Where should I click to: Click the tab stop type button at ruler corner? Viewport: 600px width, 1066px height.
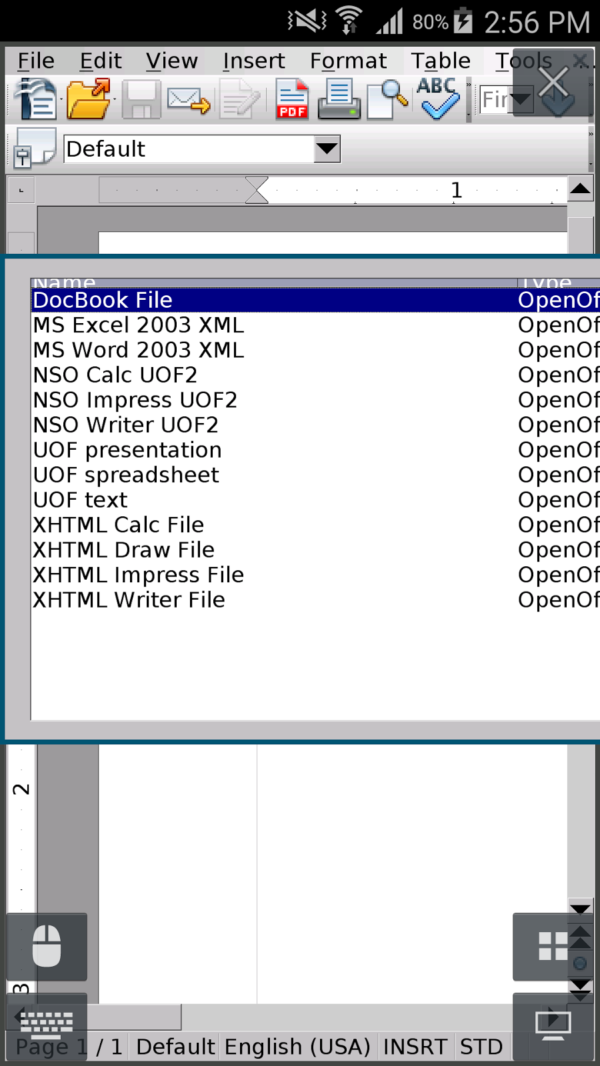pos(21,191)
